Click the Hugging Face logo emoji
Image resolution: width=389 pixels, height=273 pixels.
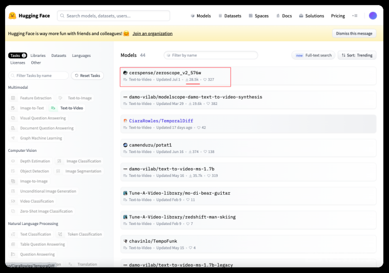click(12, 16)
